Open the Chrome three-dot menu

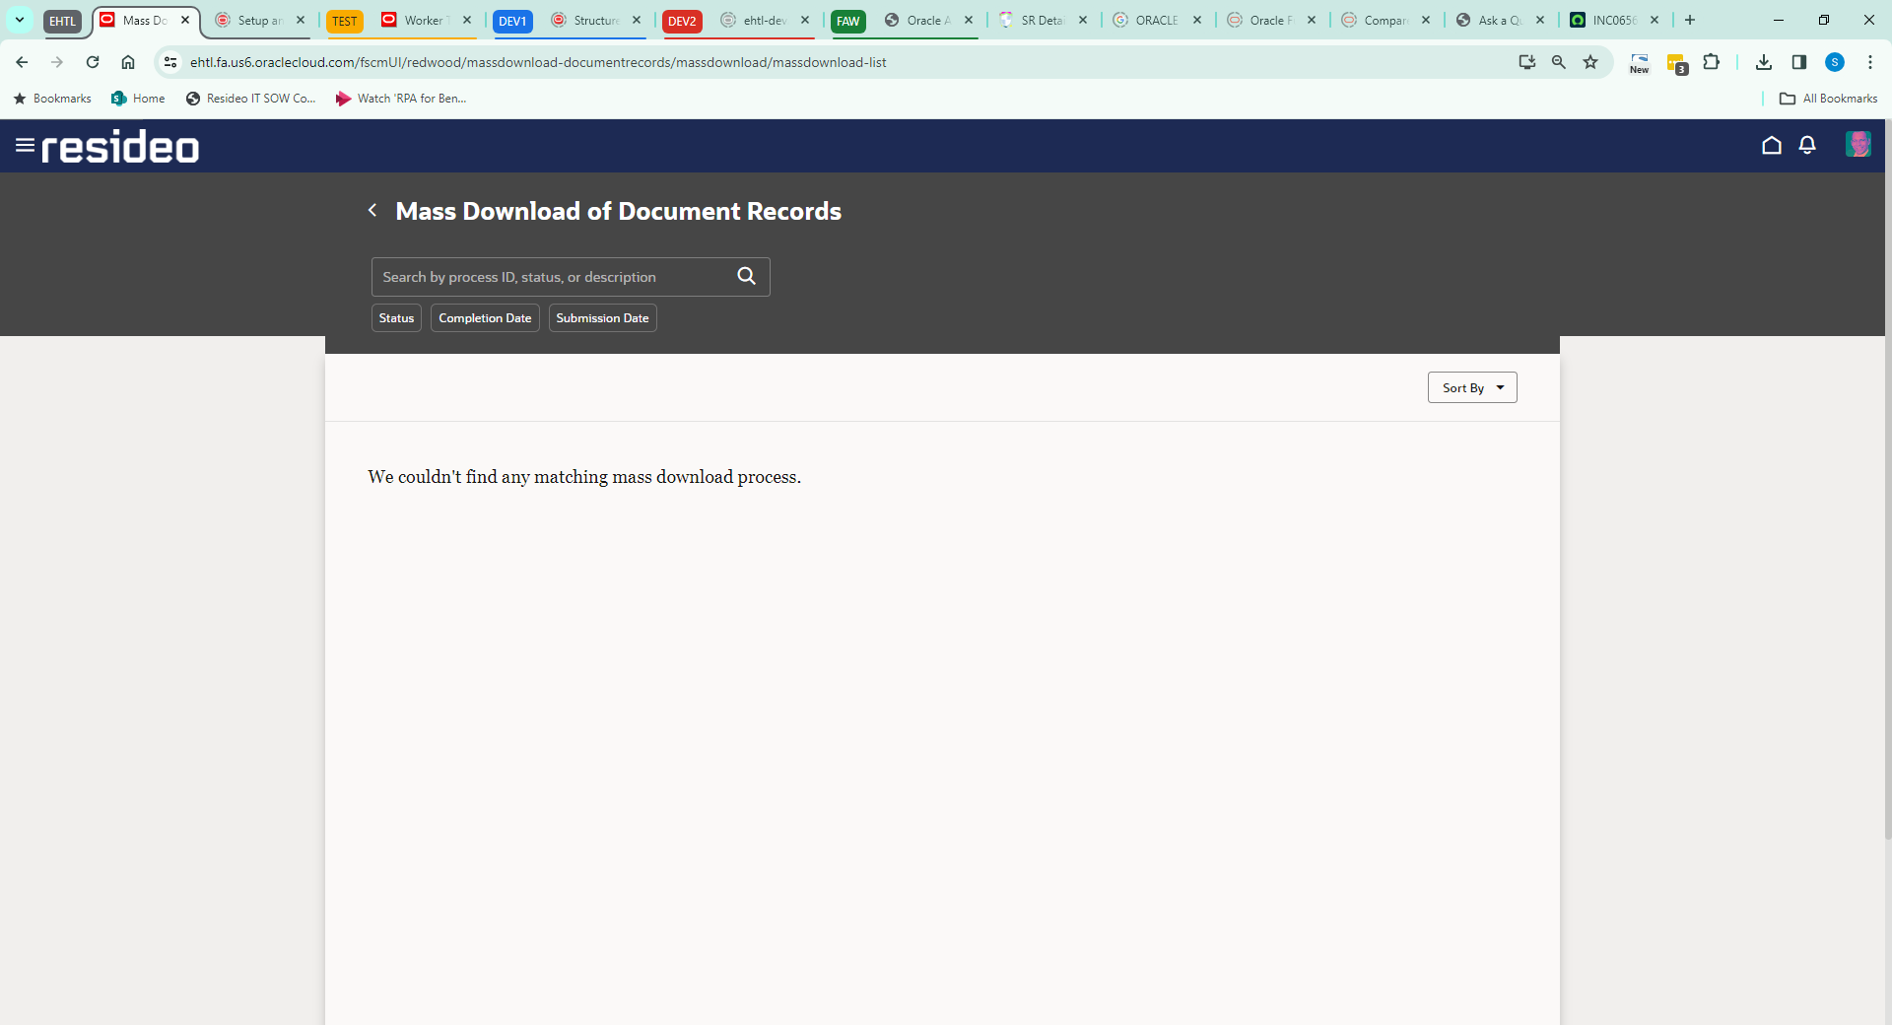(x=1870, y=62)
